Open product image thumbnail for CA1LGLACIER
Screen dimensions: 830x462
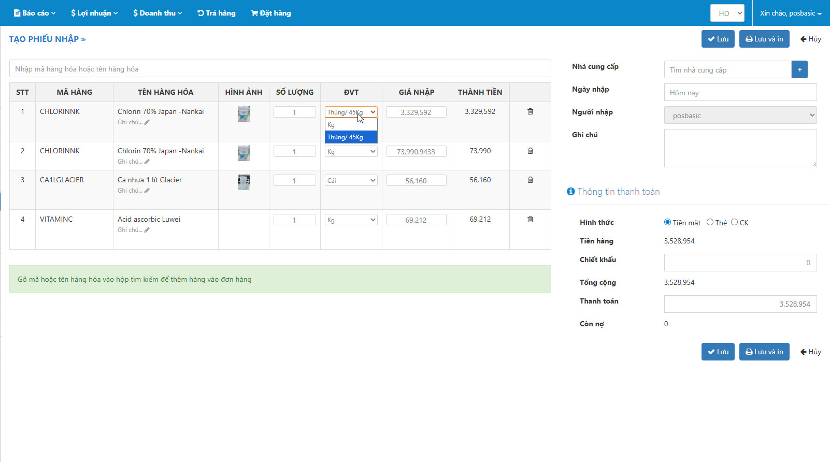[x=244, y=182]
